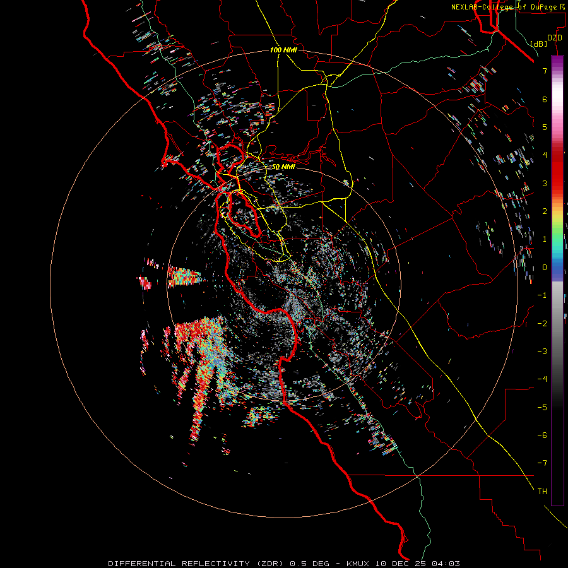Image resolution: width=568 pixels, height=568 pixels.
Task: Click the 7 tick label on color scale
Action: (545, 71)
